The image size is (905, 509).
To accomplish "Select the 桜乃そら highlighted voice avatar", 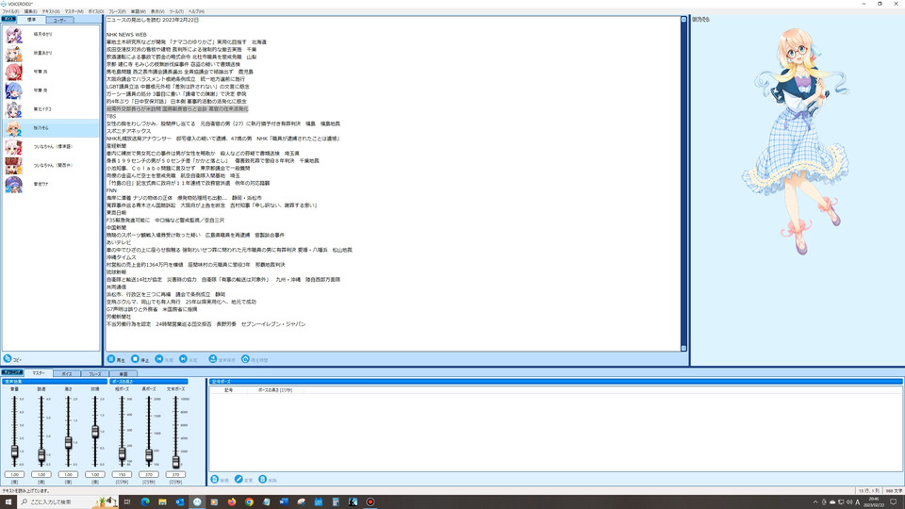I will pyautogui.click(x=14, y=128).
